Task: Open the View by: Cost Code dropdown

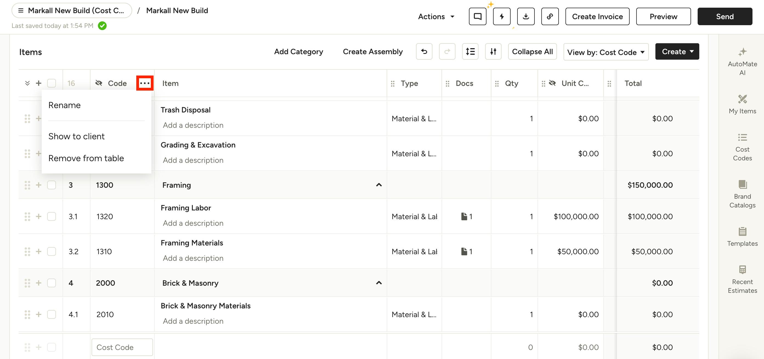Action: pos(605,52)
